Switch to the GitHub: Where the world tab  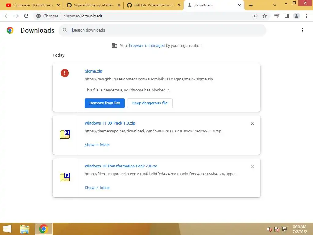click(151, 5)
